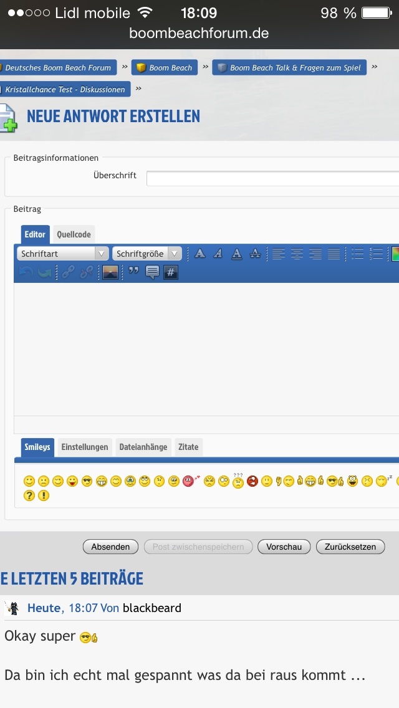Click the Vorschau button
The height and width of the screenshot is (708, 399).
tap(284, 547)
